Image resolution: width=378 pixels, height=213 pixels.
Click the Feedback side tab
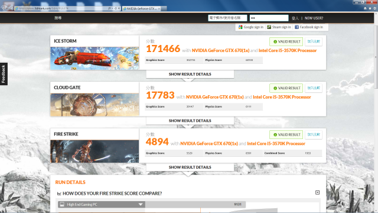point(4,74)
